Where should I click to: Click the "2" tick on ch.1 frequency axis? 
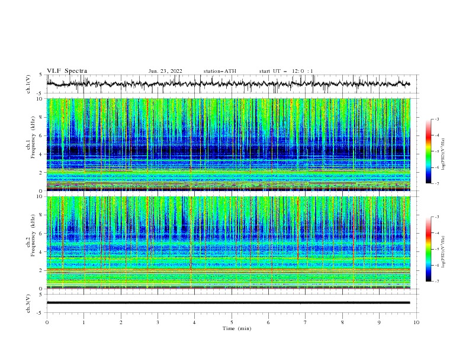coord(41,172)
